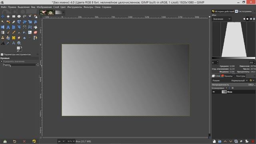The image size is (256, 144).
Task: Open the Значение histogram channel dropdown
Action: (222, 19)
